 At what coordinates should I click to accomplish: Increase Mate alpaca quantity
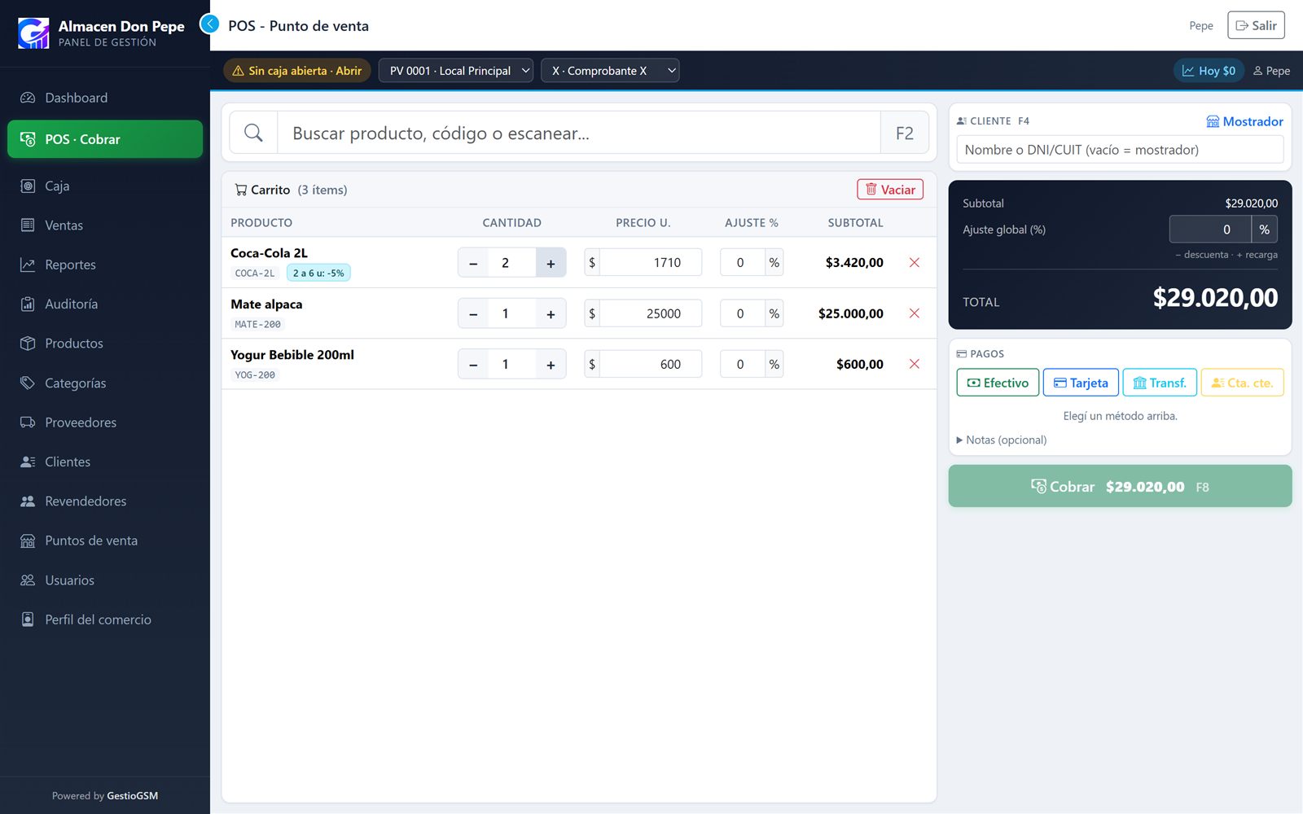pyautogui.click(x=551, y=313)
